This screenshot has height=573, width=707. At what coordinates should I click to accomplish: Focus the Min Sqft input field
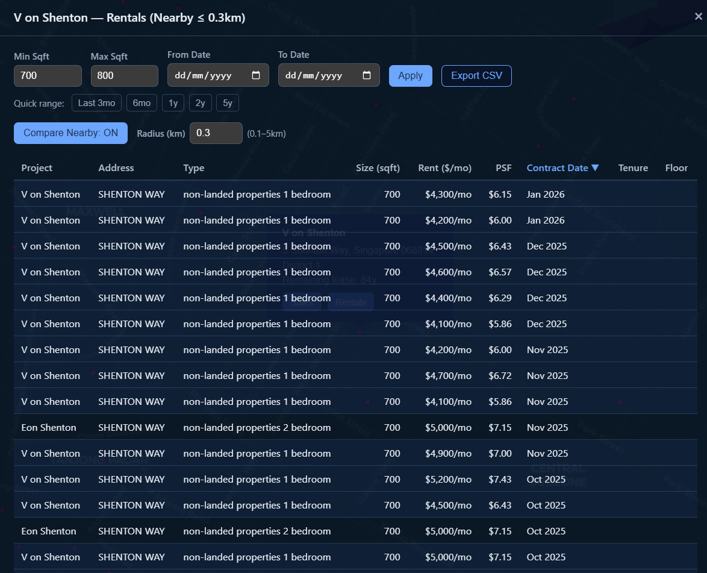[x=48, y=76]
